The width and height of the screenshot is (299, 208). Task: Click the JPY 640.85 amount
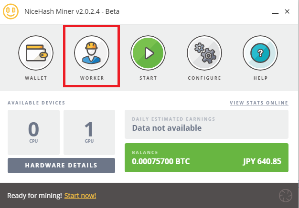262,162
